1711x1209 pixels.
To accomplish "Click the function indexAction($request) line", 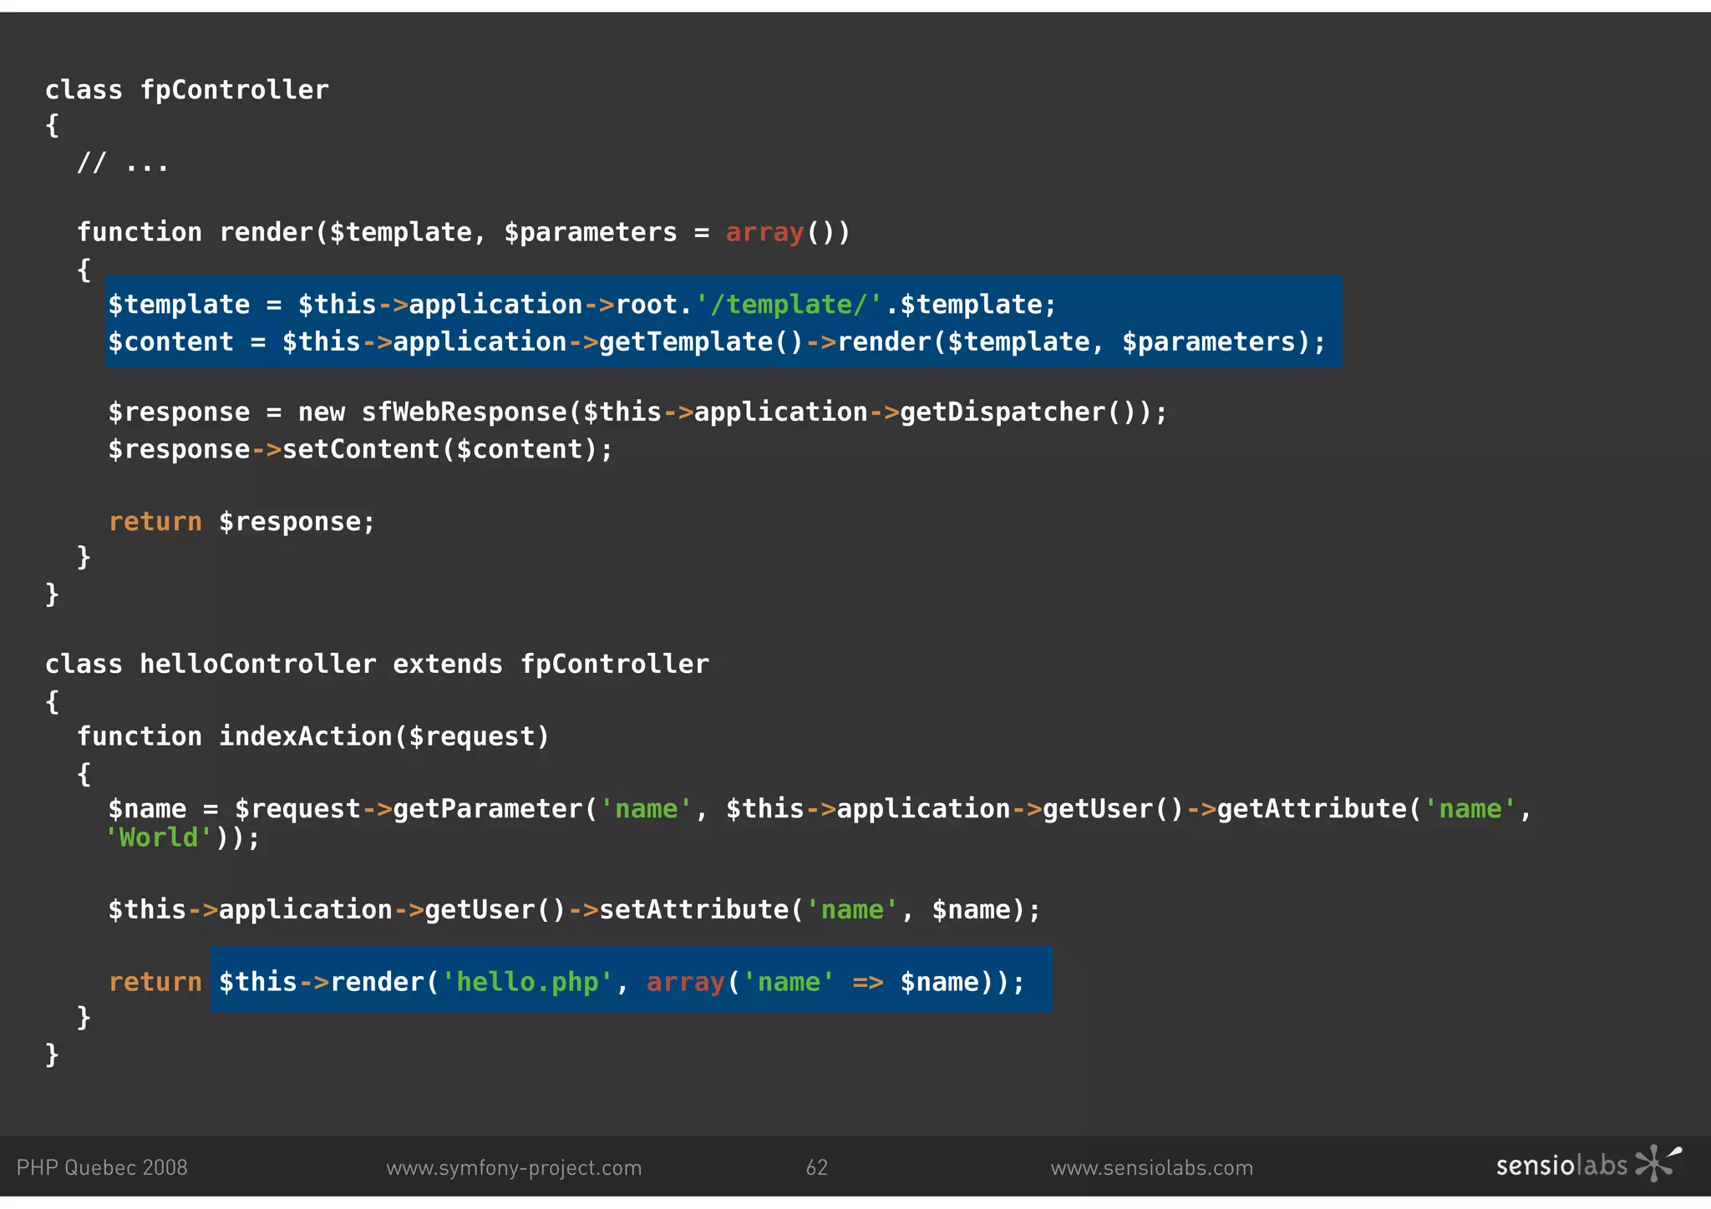I will [x=313, y=736].
